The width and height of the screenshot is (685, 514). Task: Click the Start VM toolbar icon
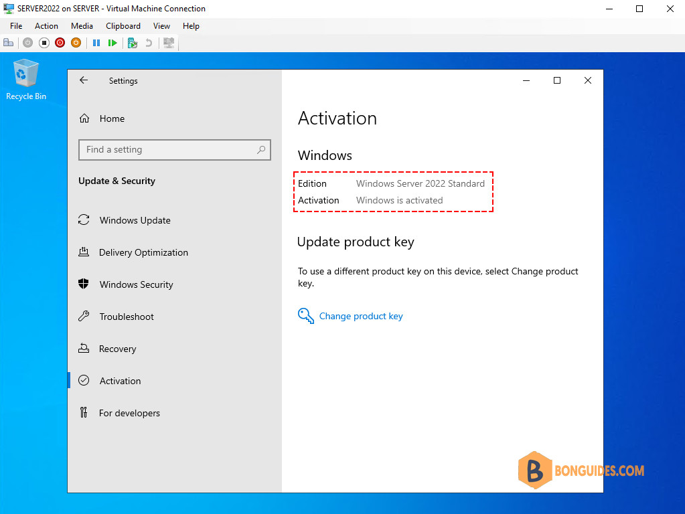(x=27, y=43)
